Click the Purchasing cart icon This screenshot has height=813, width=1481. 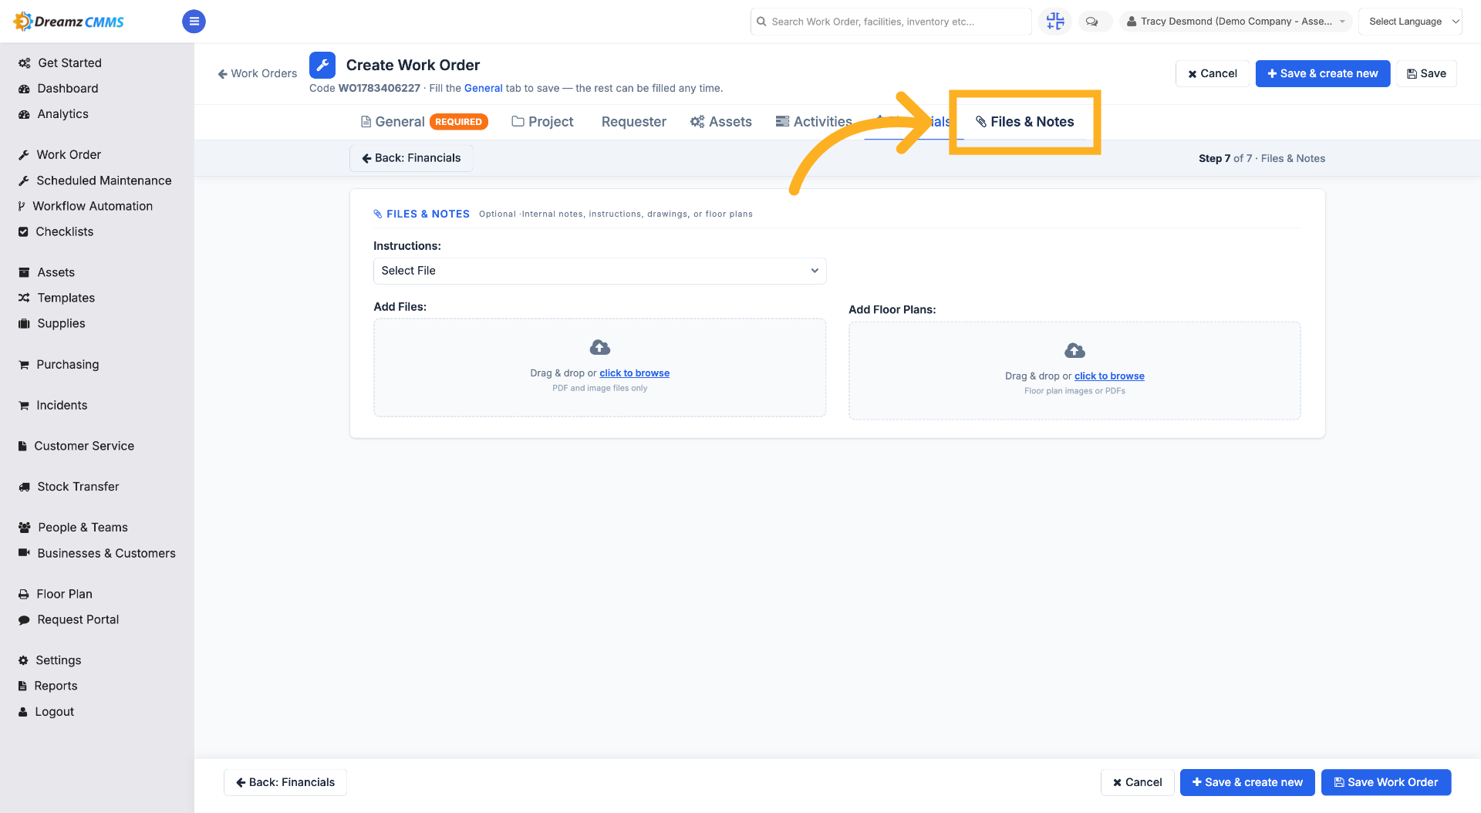(x=24, y=364)
